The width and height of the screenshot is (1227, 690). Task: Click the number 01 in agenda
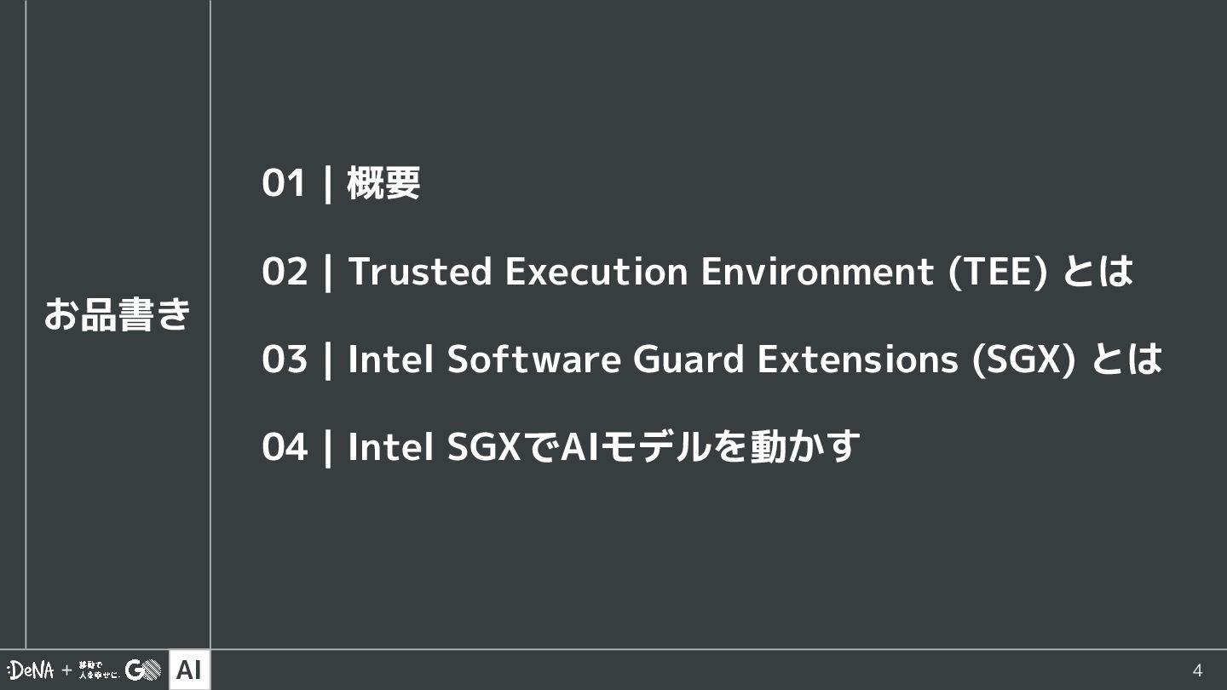(x=284, y=183)
